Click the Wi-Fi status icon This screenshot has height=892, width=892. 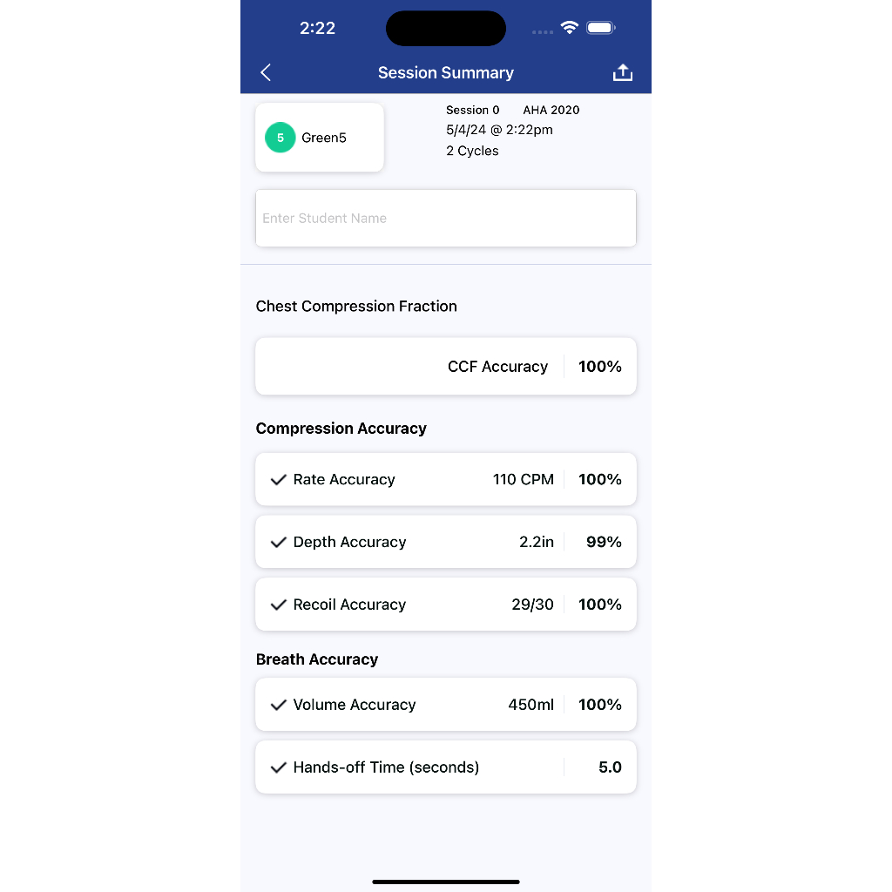(570, 28)
